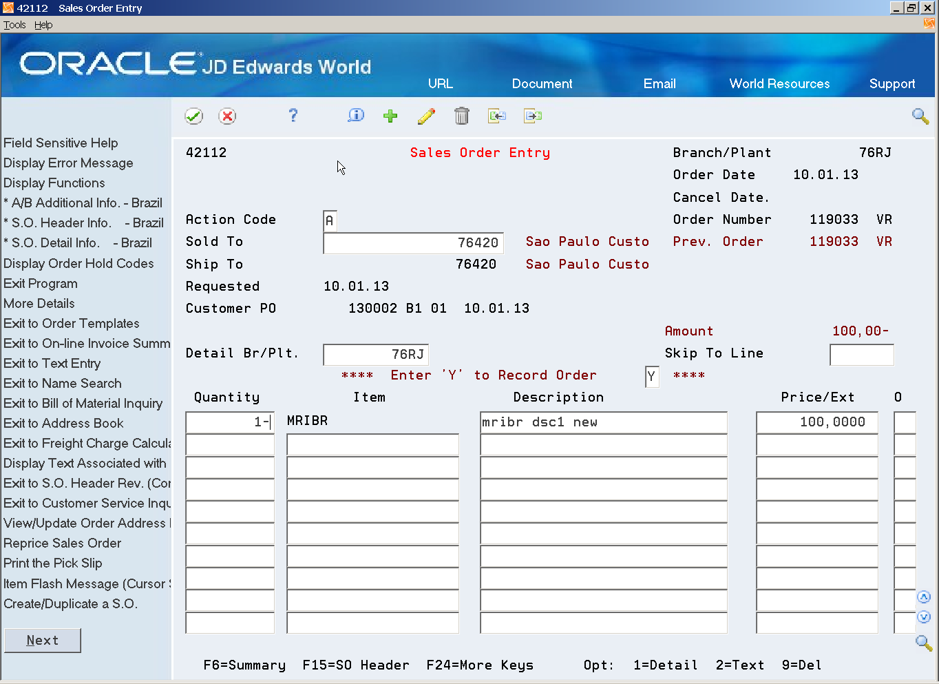
Task: Choose Exit to On-line Invoice Summary
Action: point(87,343)
